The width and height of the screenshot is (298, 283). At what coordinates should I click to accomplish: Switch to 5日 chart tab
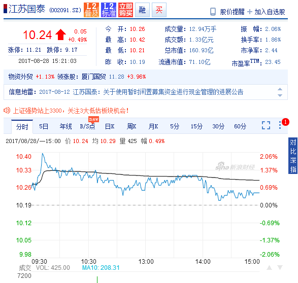tap(44, 126)
